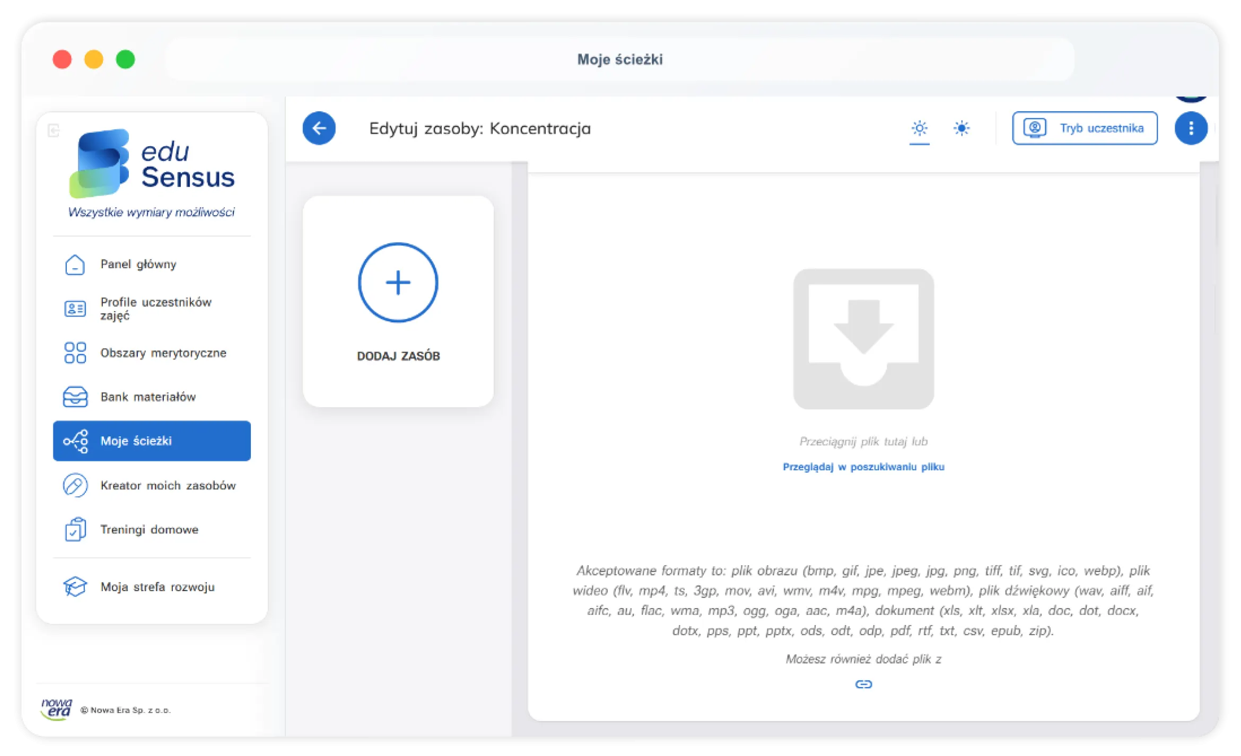Click the plus circle to add a resource

[398, 282]
